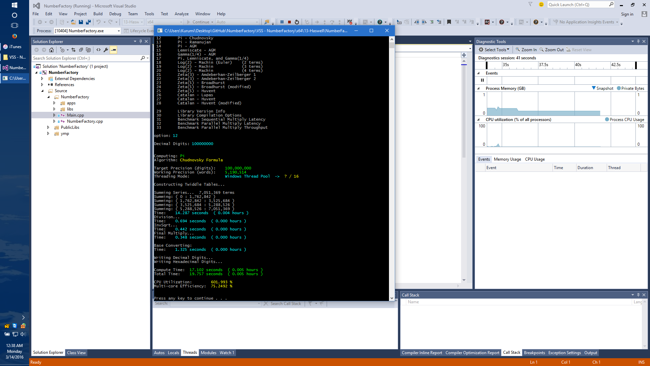This screenshot has width=650, height=366.
Task: Toggle Snapshot legend in Process Memory
Action: (x=602, y=88)
